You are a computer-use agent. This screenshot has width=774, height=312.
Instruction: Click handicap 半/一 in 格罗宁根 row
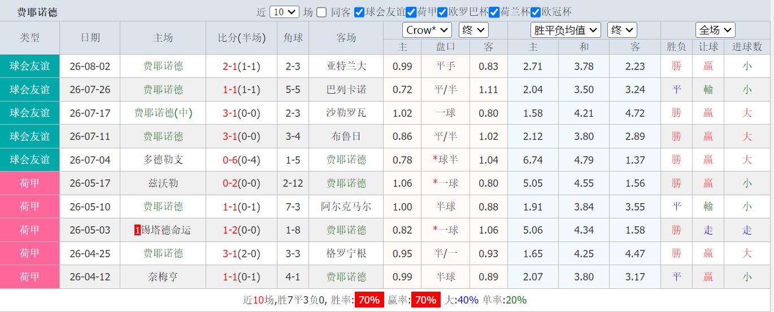(446, 253)
